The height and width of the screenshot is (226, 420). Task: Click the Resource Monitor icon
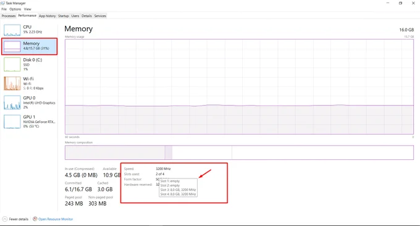pos(35,219)
